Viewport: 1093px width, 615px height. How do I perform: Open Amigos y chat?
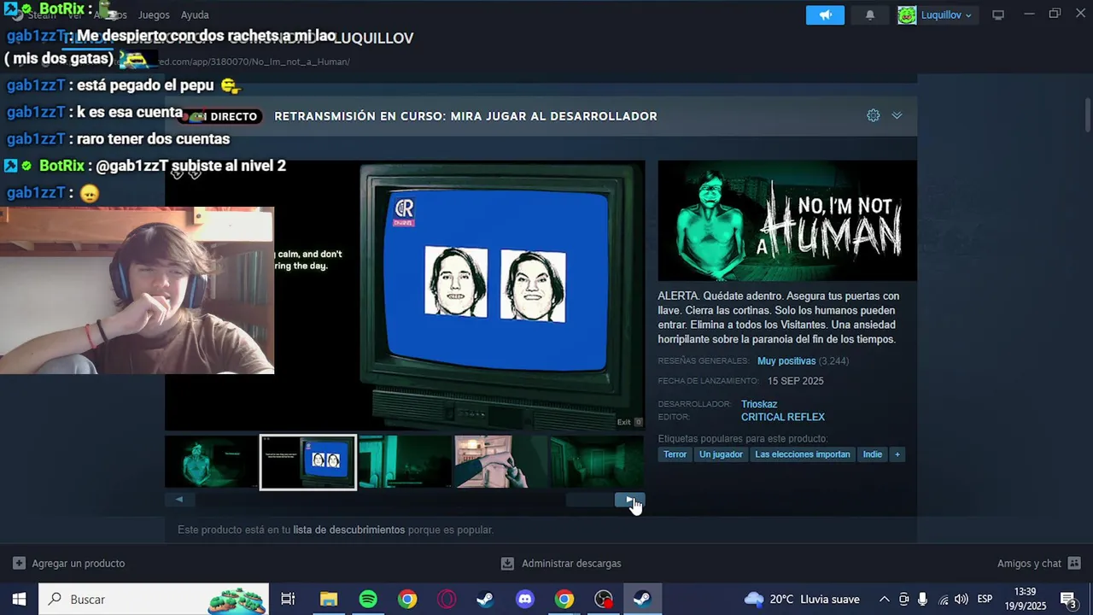(1038, 564)
